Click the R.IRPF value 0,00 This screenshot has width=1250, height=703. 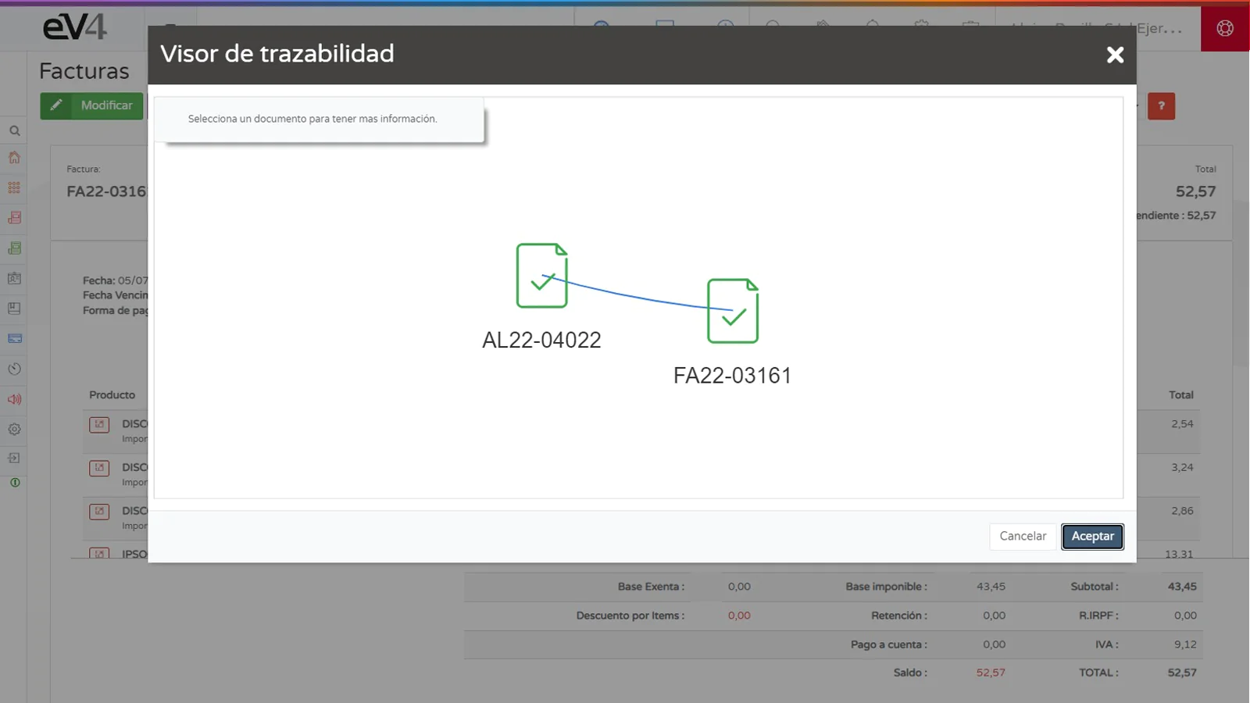(x=1185, y=616)
